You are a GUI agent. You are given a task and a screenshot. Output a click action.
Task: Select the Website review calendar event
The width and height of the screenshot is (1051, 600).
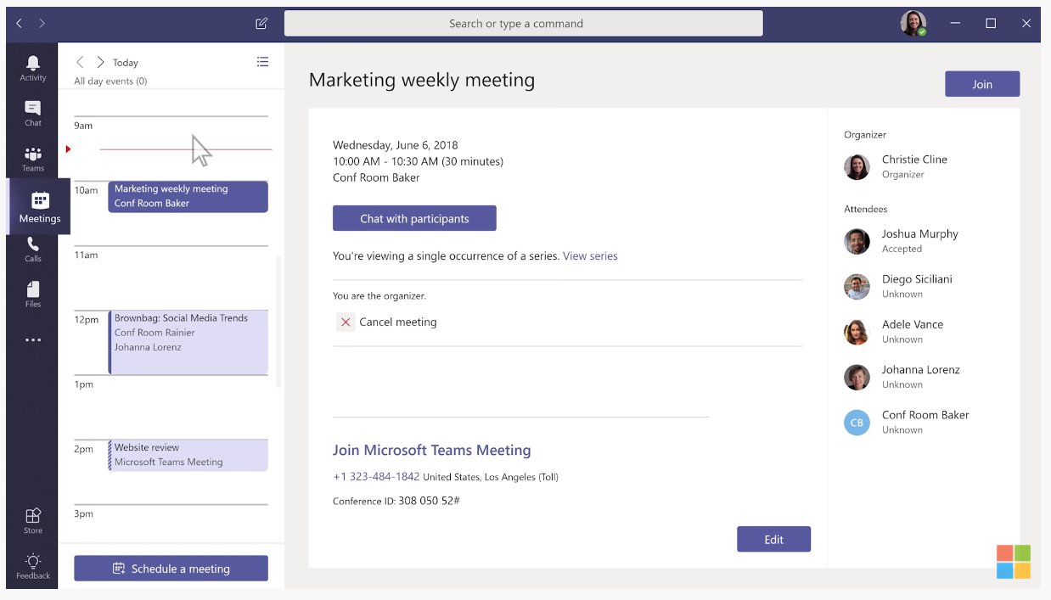point(188,455)
